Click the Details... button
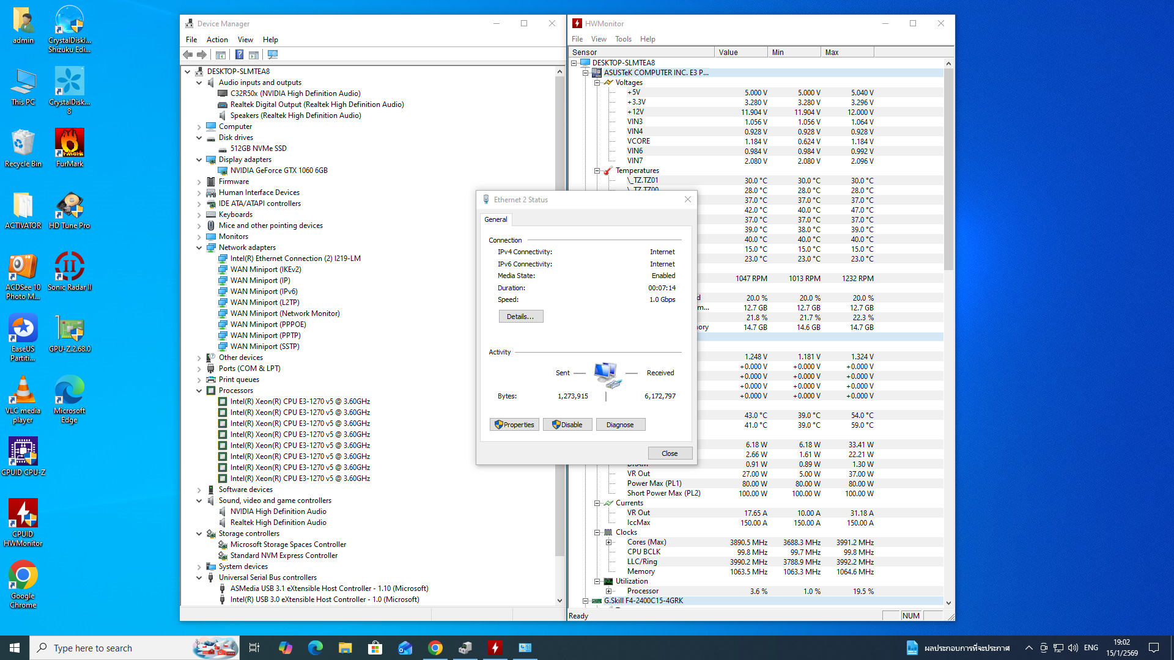This screenshot has width=1174, height=660. point(520,317)
